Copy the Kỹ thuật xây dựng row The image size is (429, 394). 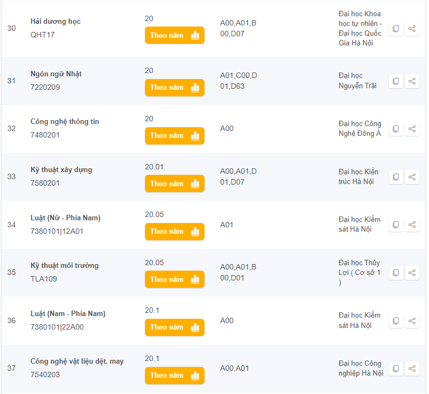click(395, 177)
